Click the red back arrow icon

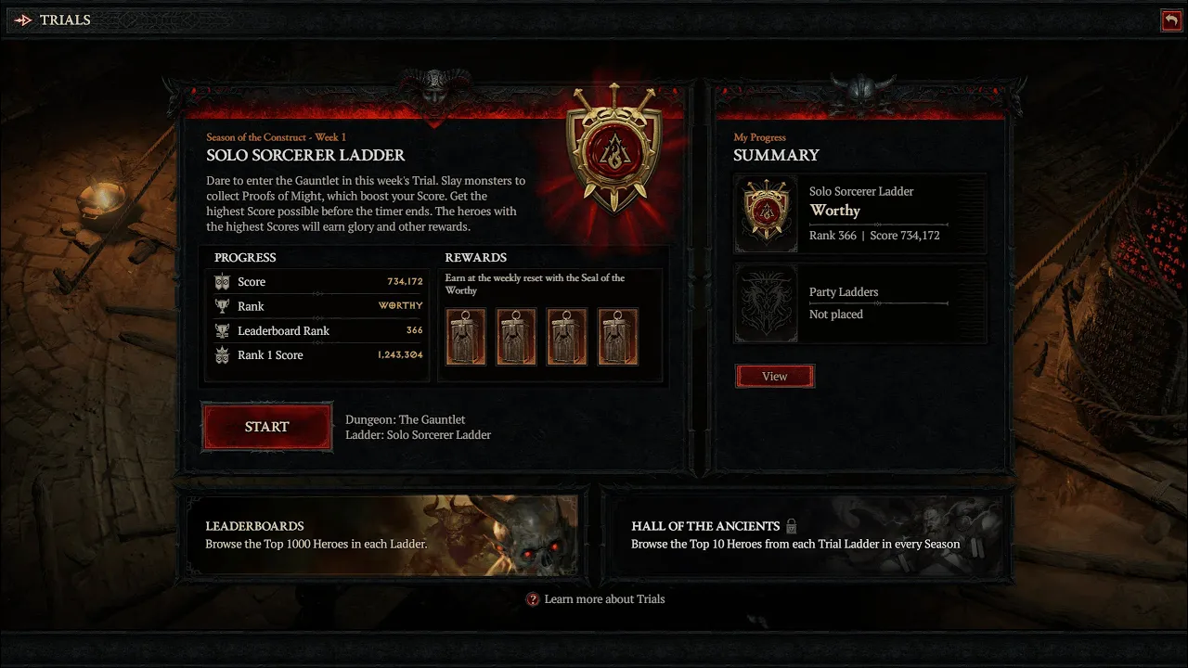coord(1171,19)
